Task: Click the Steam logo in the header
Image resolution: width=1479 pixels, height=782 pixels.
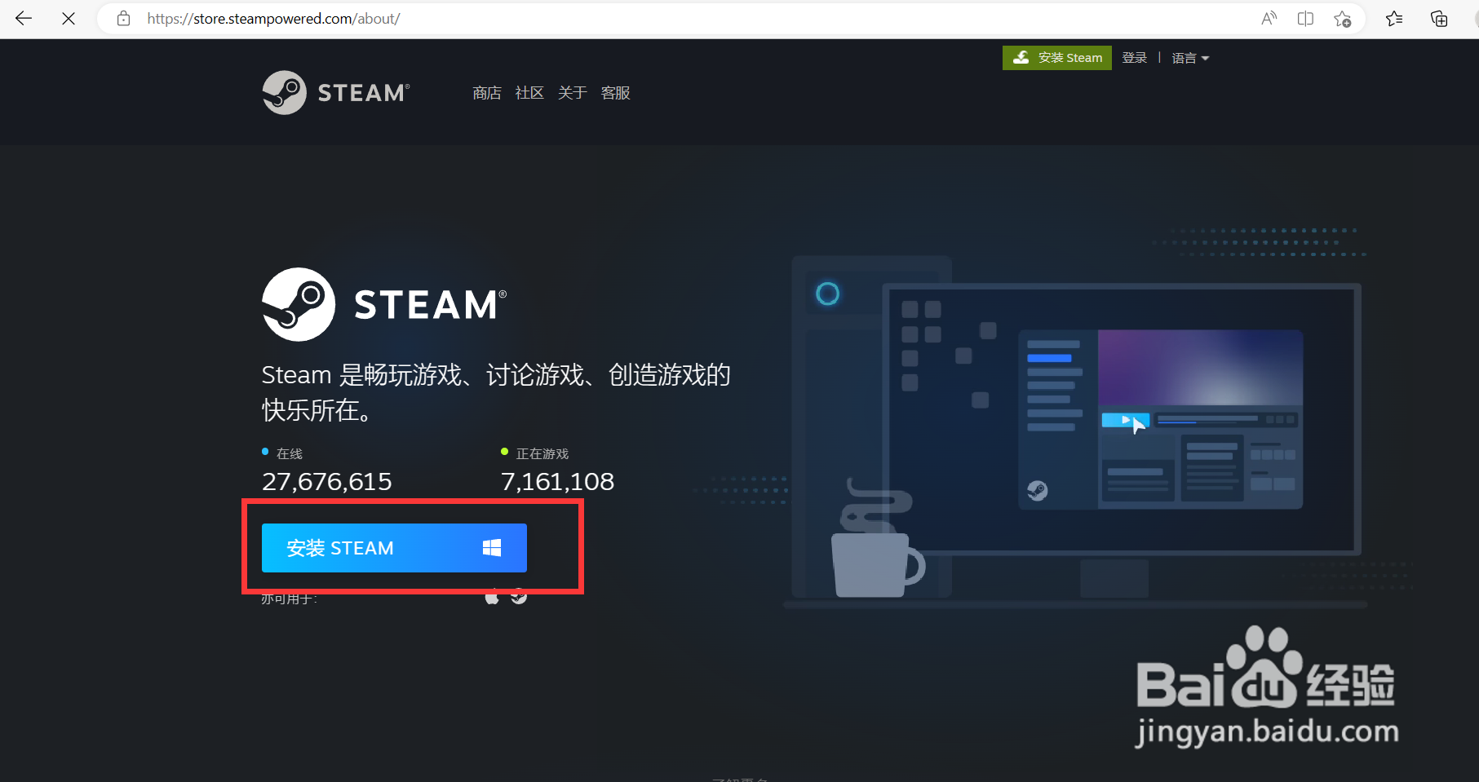Action: [336, 92]
